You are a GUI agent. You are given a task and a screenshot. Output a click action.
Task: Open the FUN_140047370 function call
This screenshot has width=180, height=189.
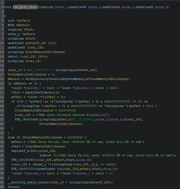point(23,169)
